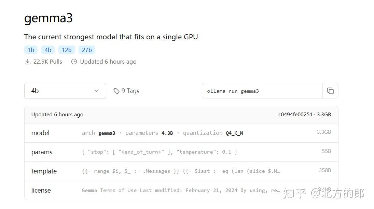Click the clock icon next to Updated
The image size is (374, 209).
[x=74, y=61]
